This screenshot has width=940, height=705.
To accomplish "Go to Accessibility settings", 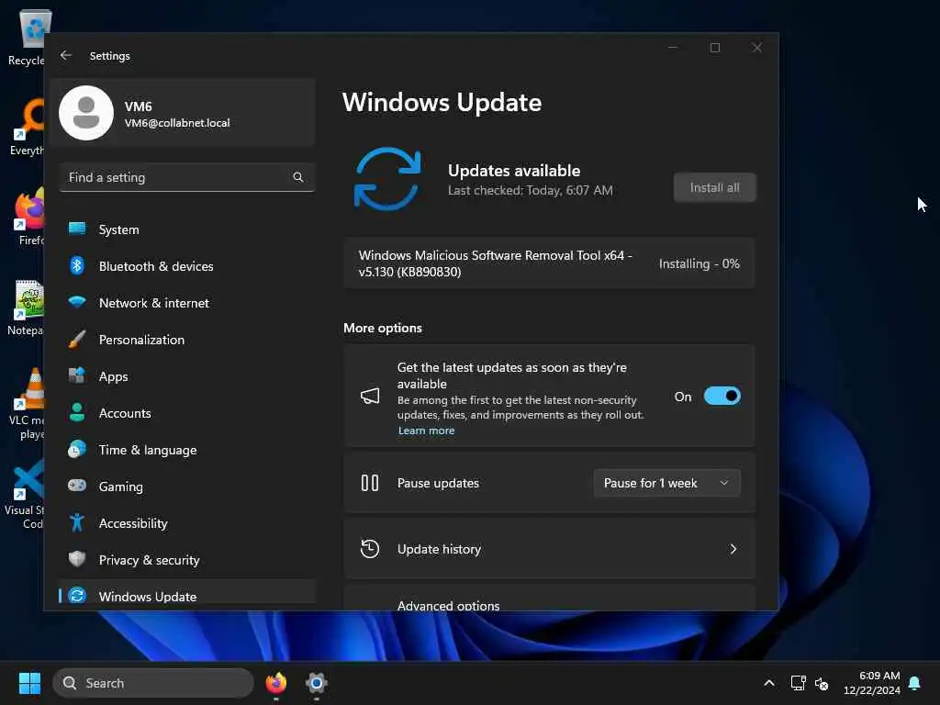I will coord(187,522).
